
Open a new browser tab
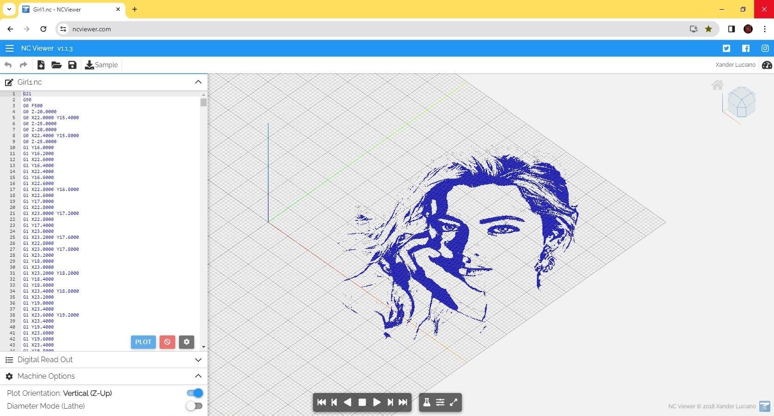click(x=135, y=9)
